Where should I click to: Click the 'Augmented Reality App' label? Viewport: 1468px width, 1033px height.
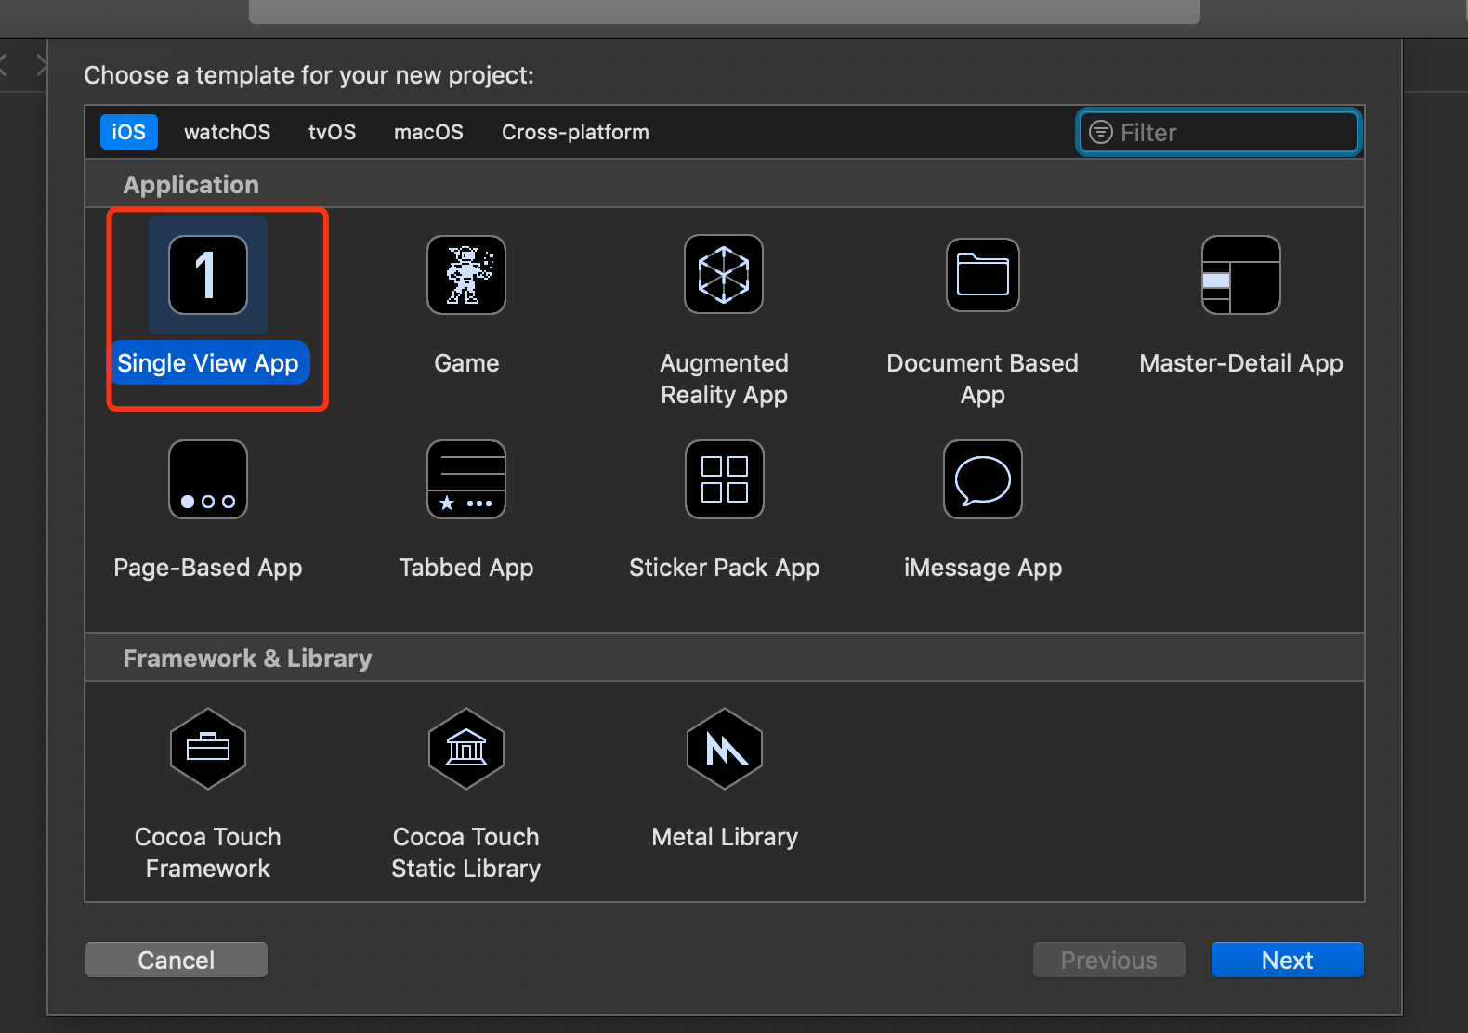coord(725,379)
